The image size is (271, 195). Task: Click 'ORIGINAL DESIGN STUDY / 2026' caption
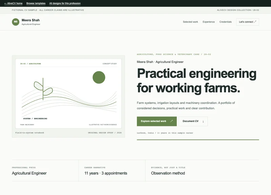(x=105, y=133)
